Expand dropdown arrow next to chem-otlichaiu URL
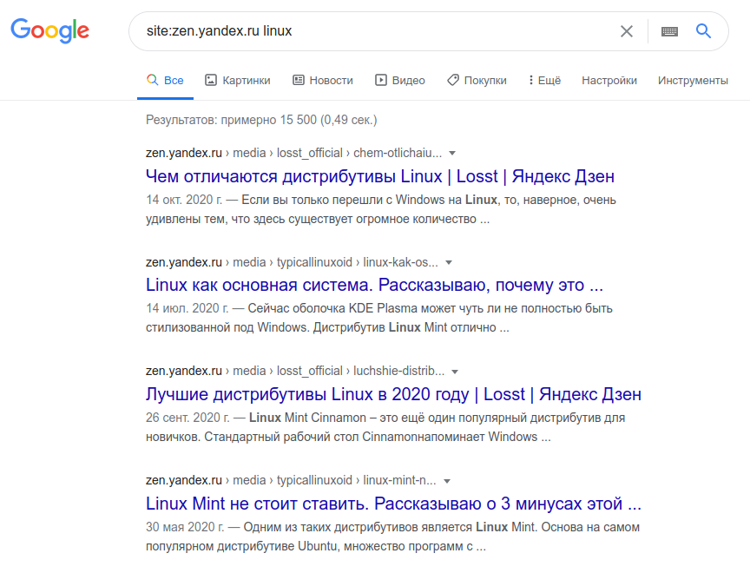 pos(452,153)
